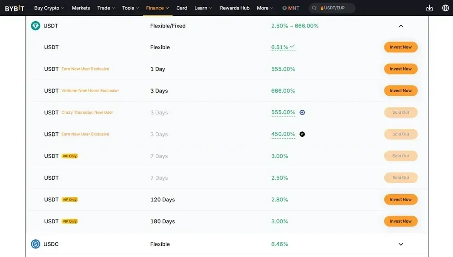Open the Rewards Hub
453x257 pixels.
click(x=235, y=8)
